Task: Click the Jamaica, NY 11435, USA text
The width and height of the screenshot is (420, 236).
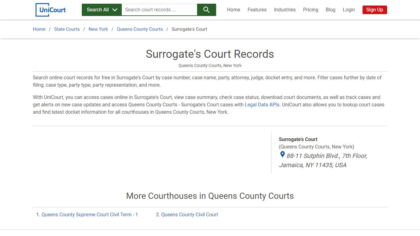Action: click(313, 165)
